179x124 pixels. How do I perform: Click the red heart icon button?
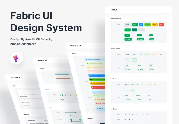[147, 115]
